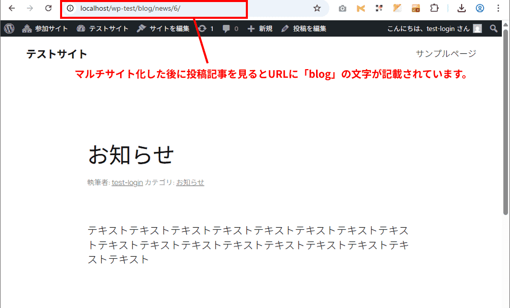The width and height of the screenshot is (510, 308).
Task: Click the camera extension icon in the toolbar
Action: tap(342, 8)
